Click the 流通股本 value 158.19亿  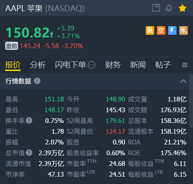pos(174,132)
